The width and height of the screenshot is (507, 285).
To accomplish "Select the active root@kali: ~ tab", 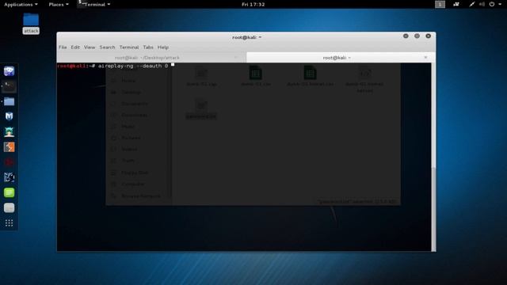I will click(337, 58).
